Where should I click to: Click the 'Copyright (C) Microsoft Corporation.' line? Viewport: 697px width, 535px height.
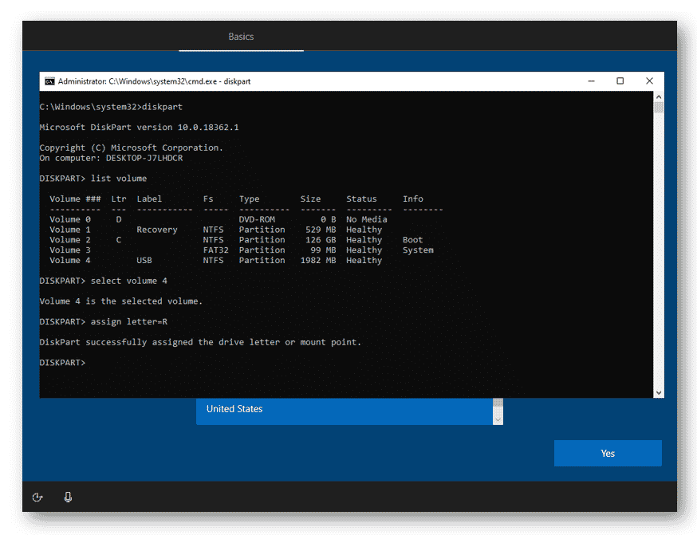point(131,148)
